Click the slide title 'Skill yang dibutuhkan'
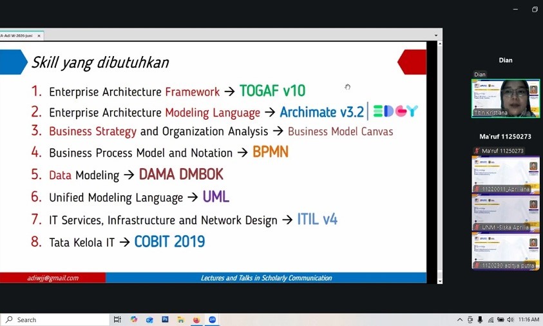This screenshot has height=326, width=543. click(100, 62)
